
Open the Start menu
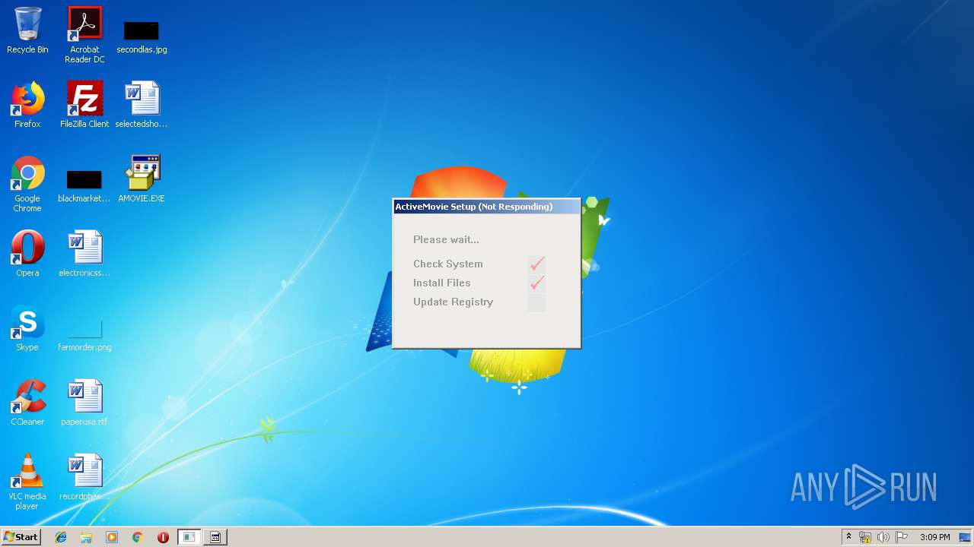point(21,537)
